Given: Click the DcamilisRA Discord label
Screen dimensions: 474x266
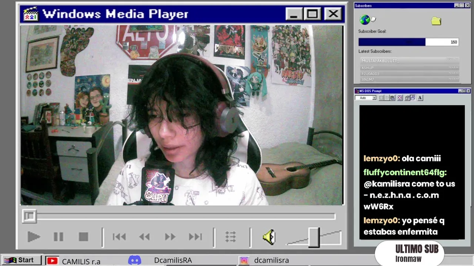Looking at the screenshot, I should [x=173, y=260].
